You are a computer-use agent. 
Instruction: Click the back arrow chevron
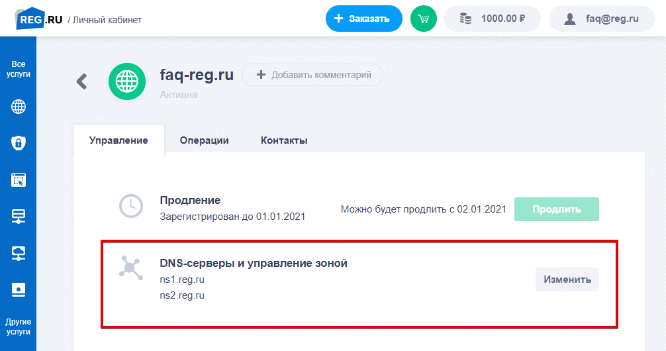coord(81,81)
